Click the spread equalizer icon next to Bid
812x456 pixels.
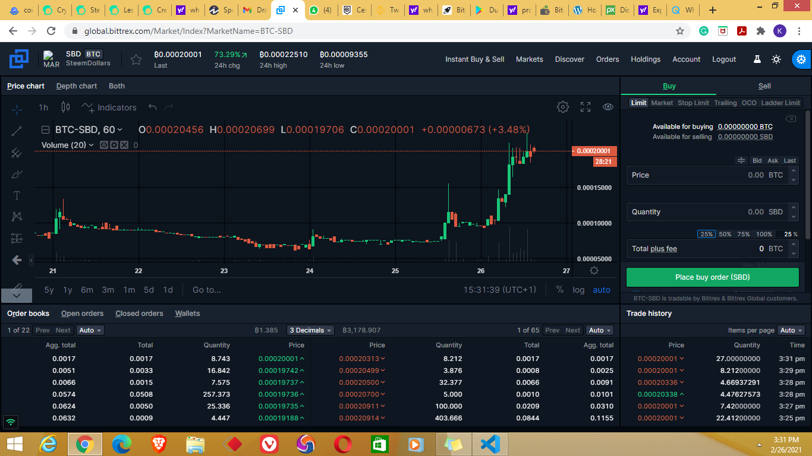[741, 160]
